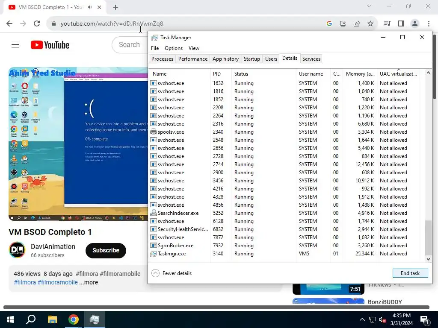Open Task Manager Options menu
This screenshot has height=328, width=438.
174,48
